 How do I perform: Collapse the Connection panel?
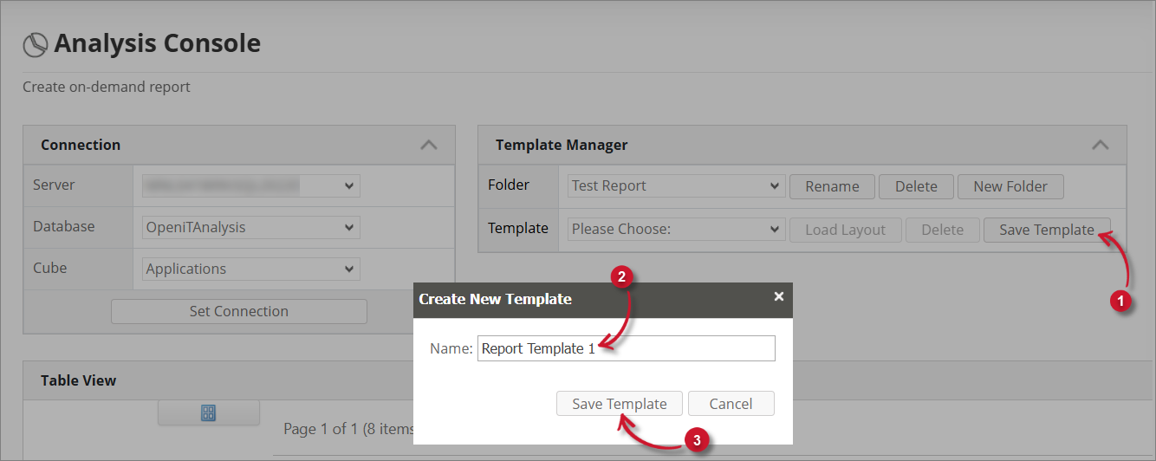click(428, 145)
